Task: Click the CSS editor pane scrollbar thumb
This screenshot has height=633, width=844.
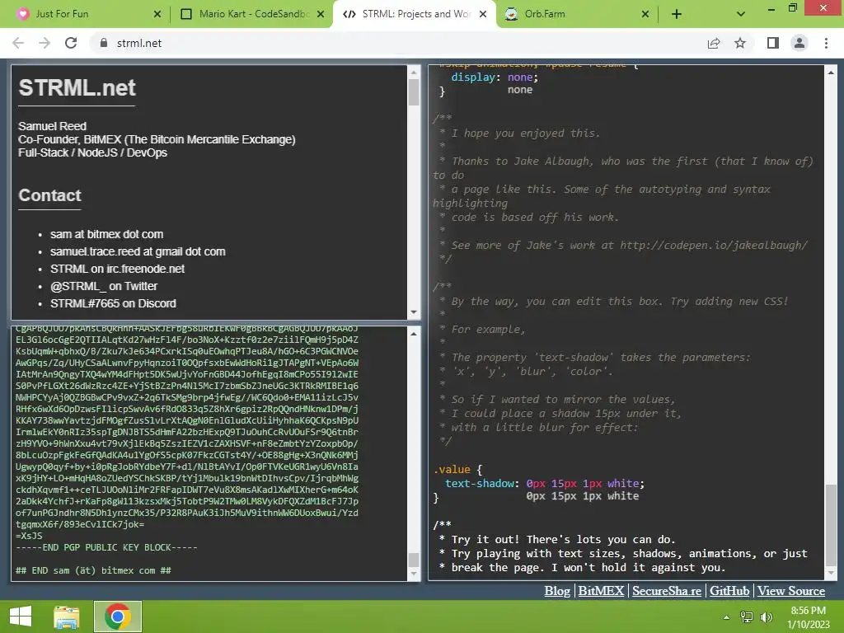Action: tap(831, 525)
